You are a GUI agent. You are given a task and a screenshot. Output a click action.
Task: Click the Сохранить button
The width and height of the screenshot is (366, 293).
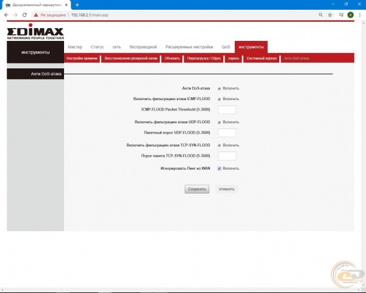coord(197,189)
